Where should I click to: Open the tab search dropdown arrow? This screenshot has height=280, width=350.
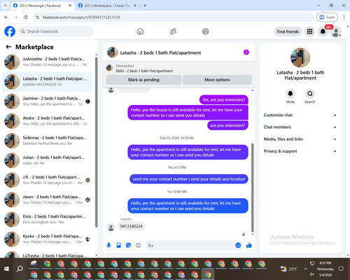(6, 6)
